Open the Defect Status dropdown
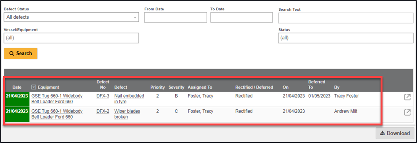The height and width of the screenshot is (143, 417). point(71,17)
